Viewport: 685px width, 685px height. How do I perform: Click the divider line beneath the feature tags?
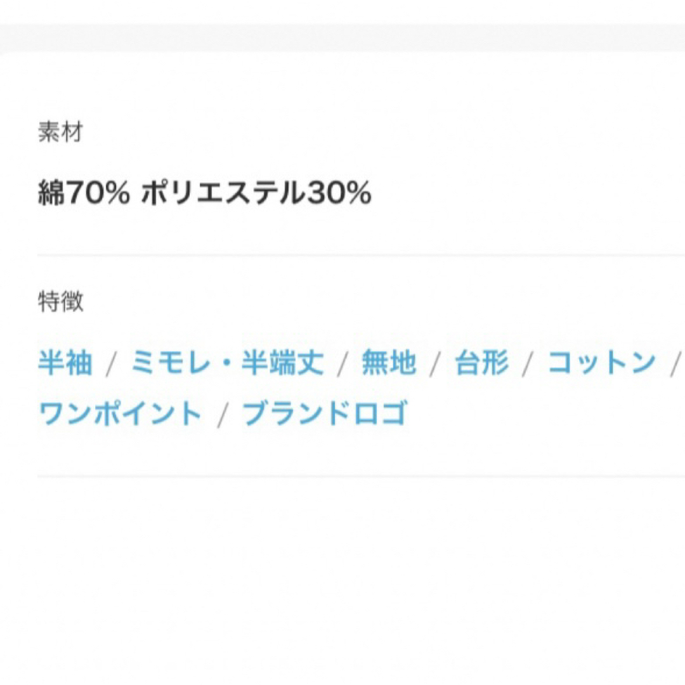point(361,476)
